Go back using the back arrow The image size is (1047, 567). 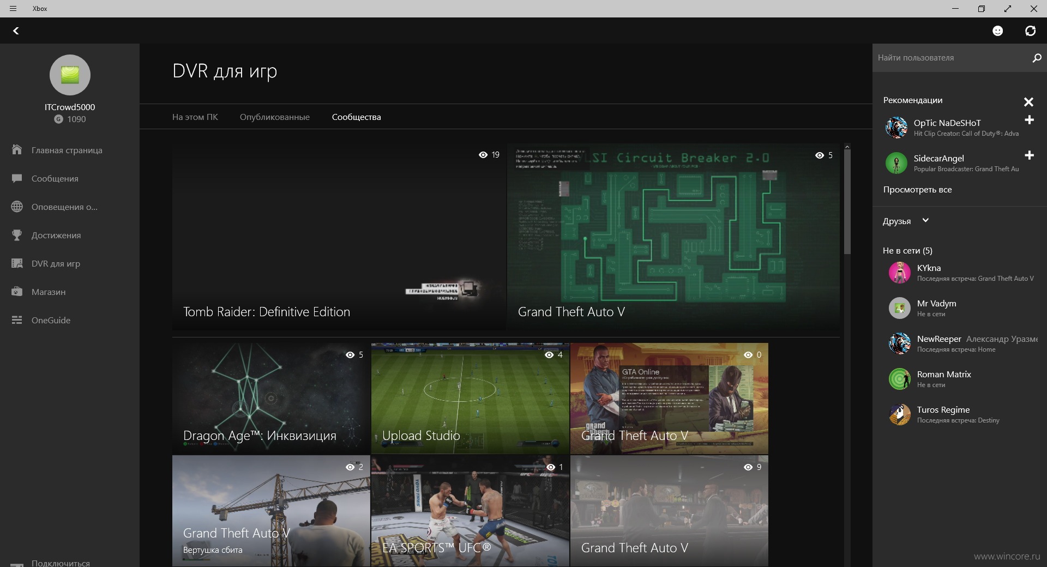[x=16, y=31]
